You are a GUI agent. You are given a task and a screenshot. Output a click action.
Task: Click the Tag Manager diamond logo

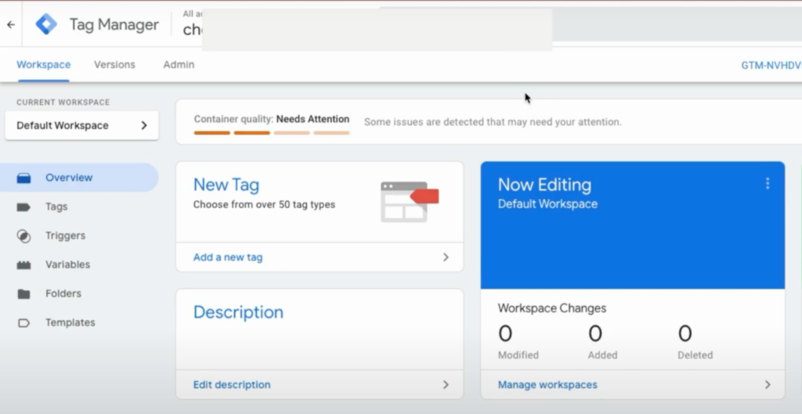[46, 24]
